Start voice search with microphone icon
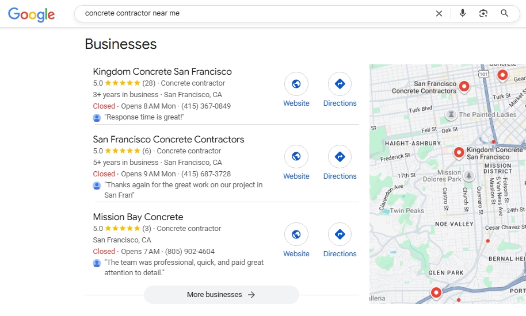Image resolution: width=526 pixels, height=316 pixels. tap(463, 13)
